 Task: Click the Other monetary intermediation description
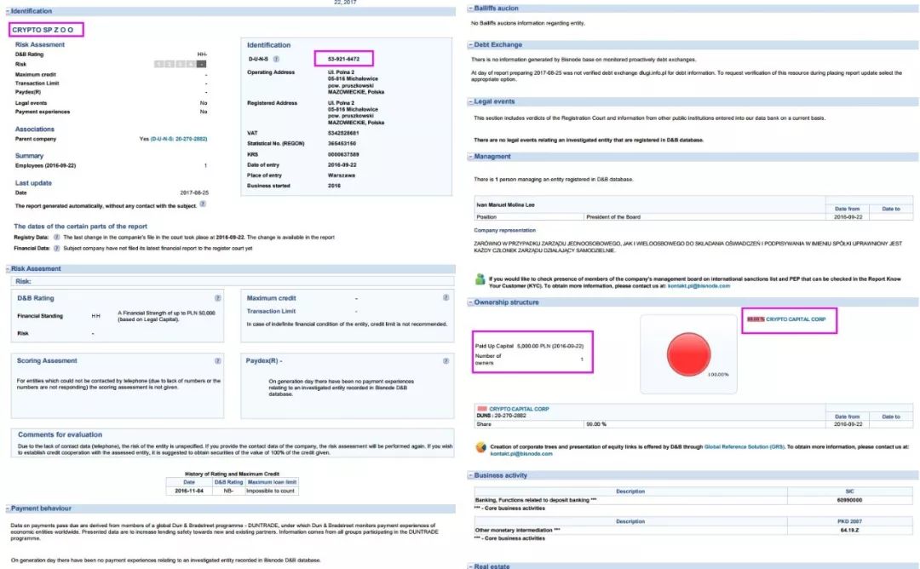tap(518, 531)
